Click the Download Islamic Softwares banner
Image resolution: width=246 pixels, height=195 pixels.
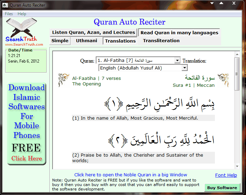(x=27, y=123)
